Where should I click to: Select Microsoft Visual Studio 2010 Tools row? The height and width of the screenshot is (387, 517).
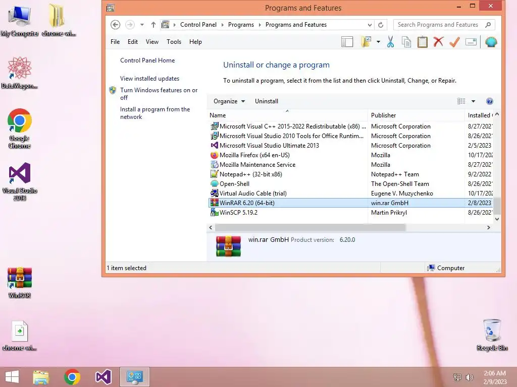pyautogui.click(x=351, y=136)
